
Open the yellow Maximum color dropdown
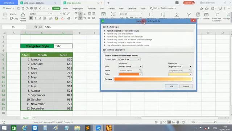(x=180, y=74)
